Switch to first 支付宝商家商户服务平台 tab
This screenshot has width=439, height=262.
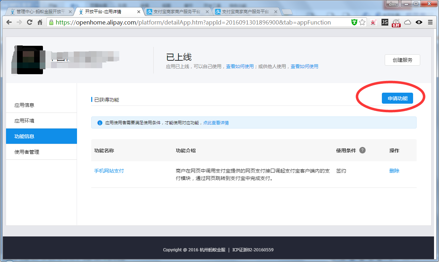pyautogui.click(x=177, y=11)
